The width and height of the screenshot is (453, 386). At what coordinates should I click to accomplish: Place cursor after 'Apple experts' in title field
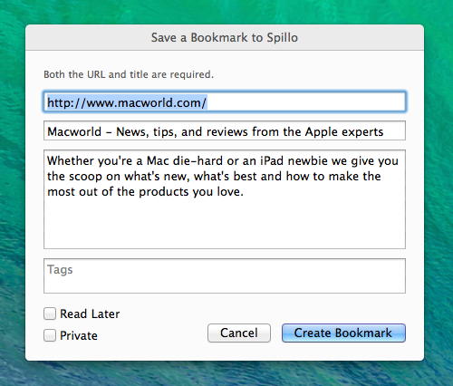384,132
